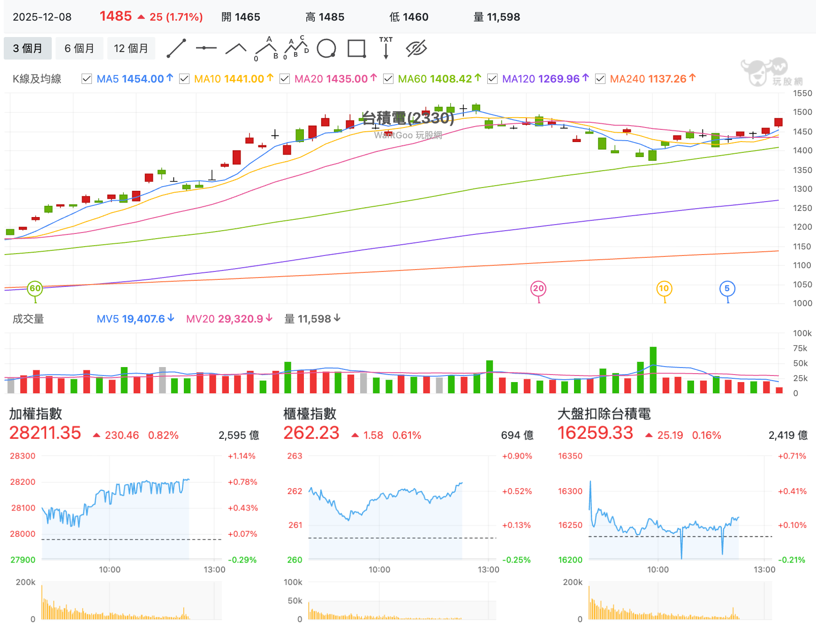Viewport: 816px width, 631px height.
Task: Switch to the 12 個月 time range
Action: (131, 48)
